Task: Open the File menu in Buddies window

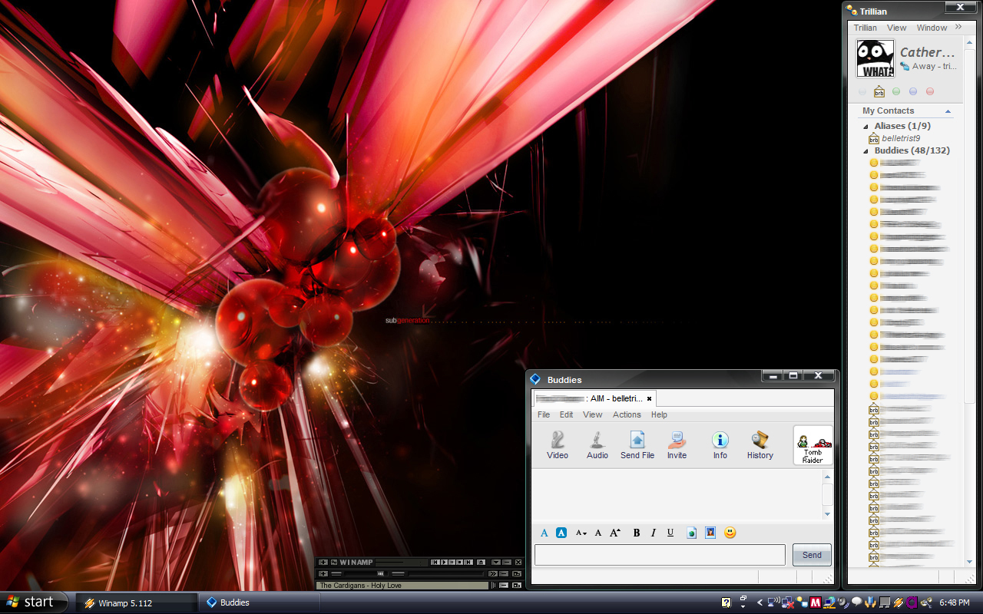Action: [544, 414]
